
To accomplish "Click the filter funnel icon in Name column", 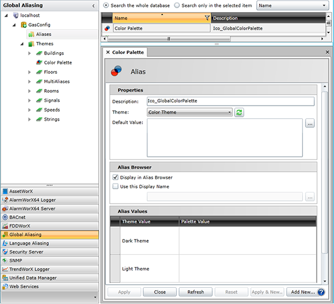I will pos(207,18).
